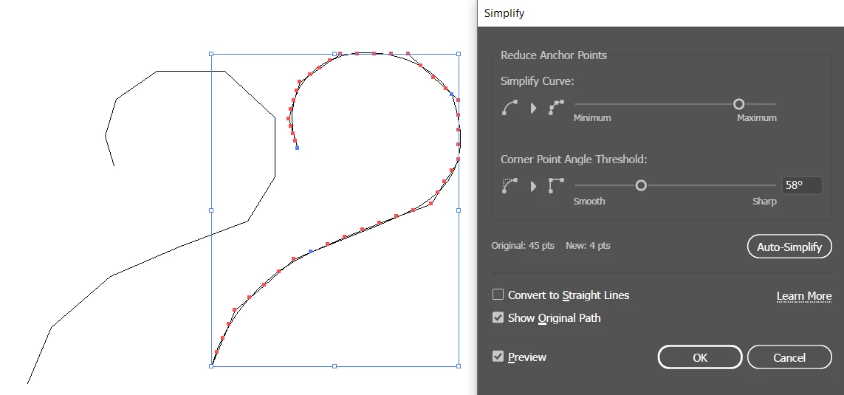Click the Original: 45 pts readout
Viewport: 844px width, 395px height.
[523, 245]
